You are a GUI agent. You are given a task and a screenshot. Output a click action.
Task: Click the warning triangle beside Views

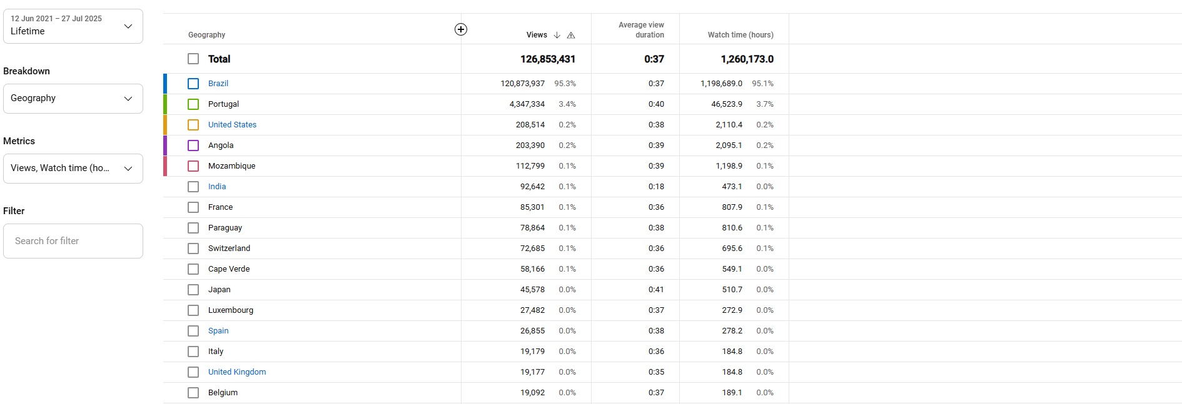(x=571, y=35)
